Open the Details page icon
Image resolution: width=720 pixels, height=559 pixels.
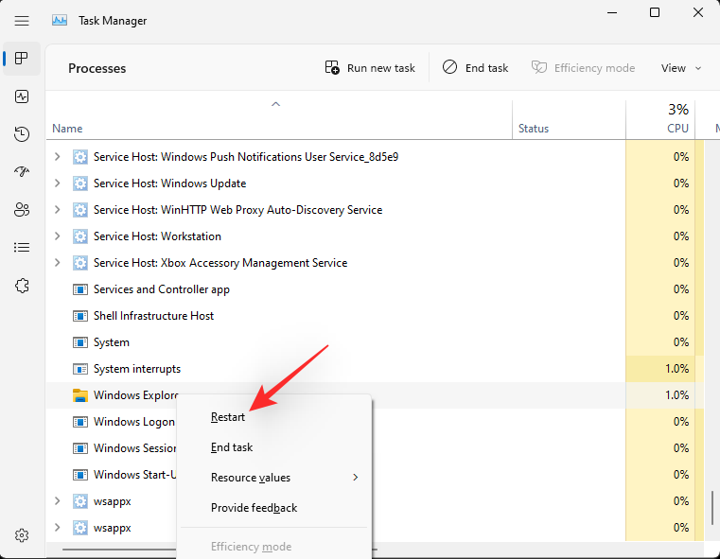(x=22, y=247)
